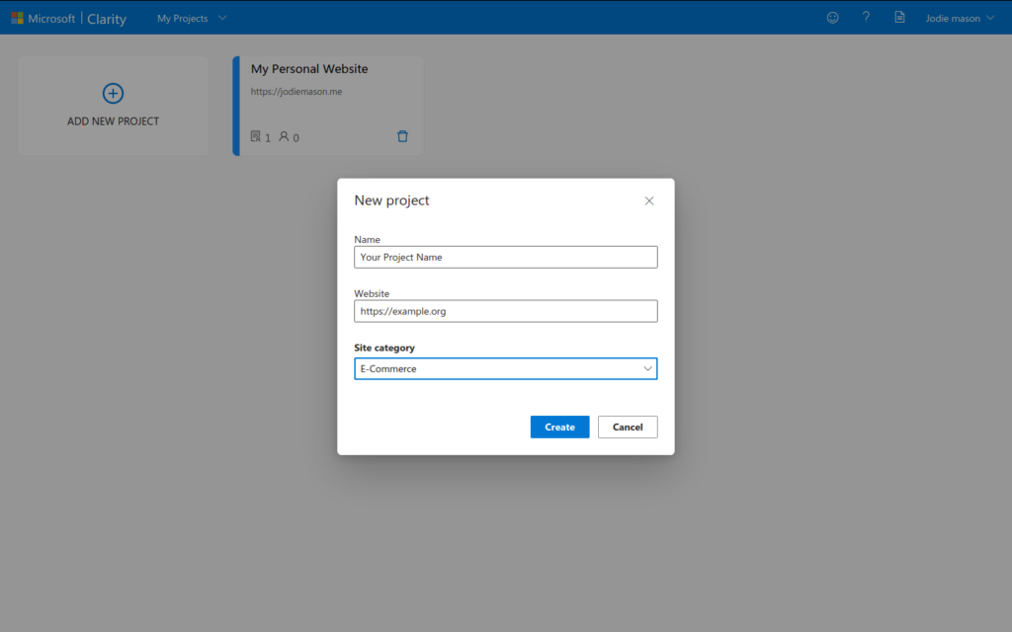Click the ADD NEW PROJECT label
The image size is (1012, 632).
(113, 121)
